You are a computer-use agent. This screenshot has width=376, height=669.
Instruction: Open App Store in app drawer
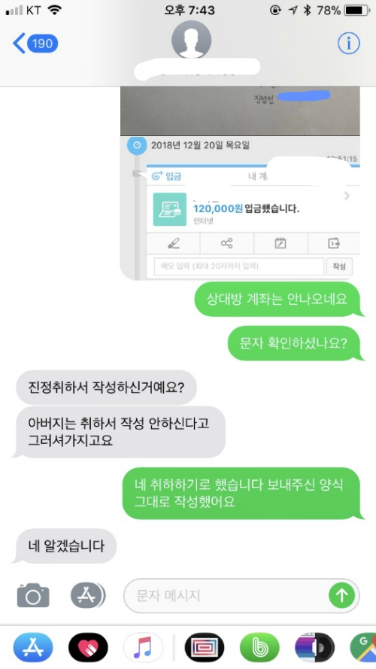point(33,648)
